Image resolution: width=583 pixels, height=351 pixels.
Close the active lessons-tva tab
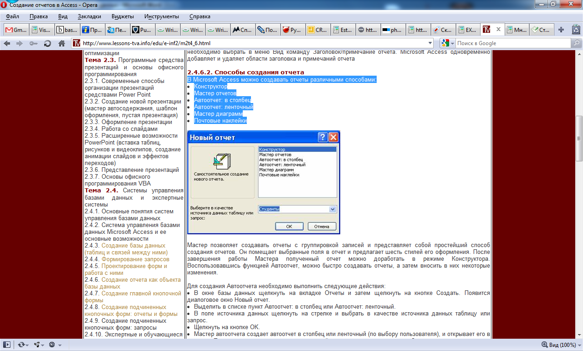(x=498, y=30)
